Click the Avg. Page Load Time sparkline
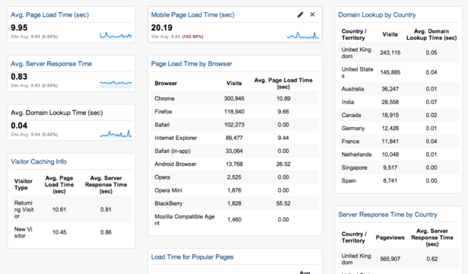The width and height of the screenshot is (468, 274). [x=116, y=36]
